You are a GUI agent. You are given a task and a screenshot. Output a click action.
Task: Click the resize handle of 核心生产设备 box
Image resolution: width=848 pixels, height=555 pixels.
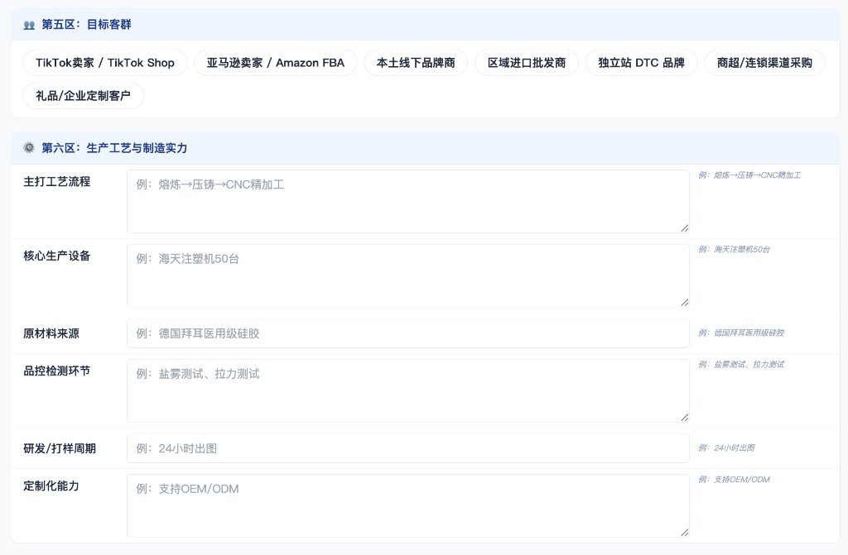(x=684, y=302)
